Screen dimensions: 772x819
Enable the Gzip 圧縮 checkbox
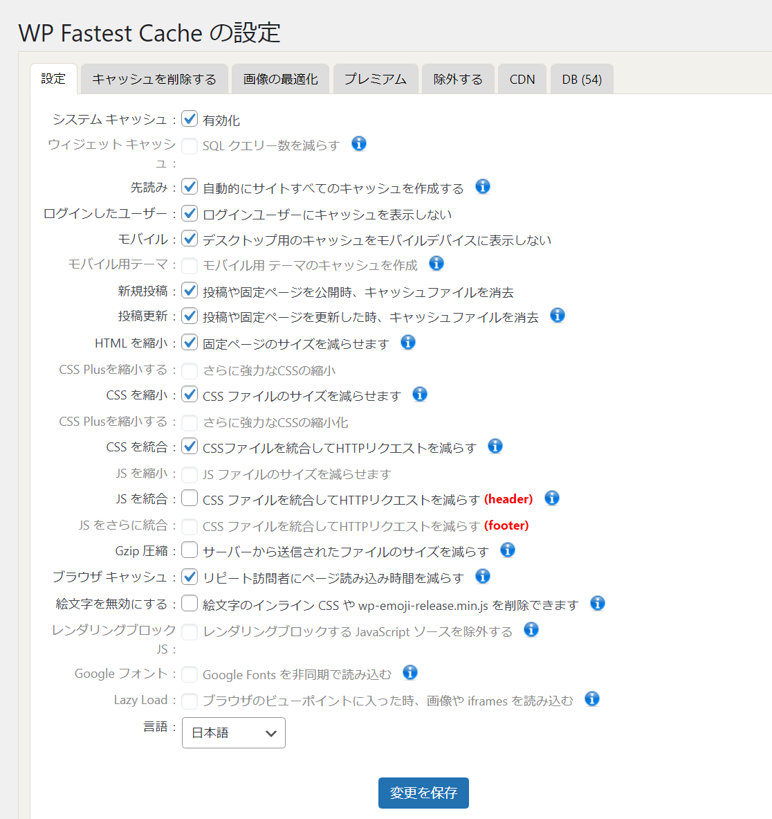[x=190, y=550]
